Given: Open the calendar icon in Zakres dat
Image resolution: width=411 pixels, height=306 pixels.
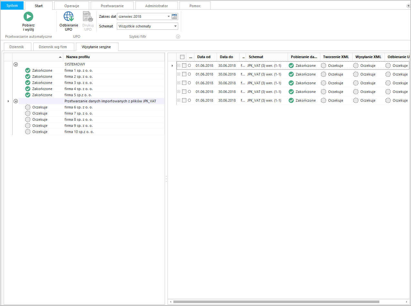Looking at the screenshot, I should (x=175, y=16).
